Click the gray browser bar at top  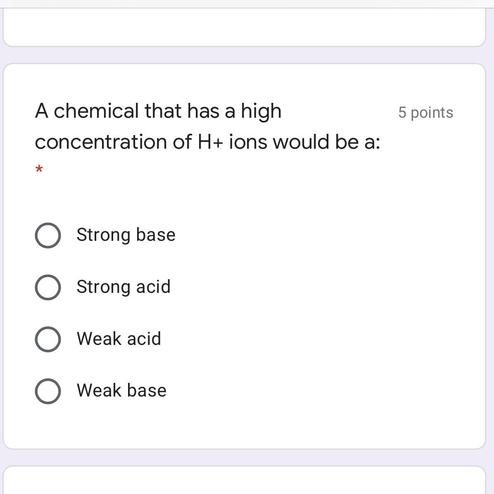click(x=247, y=4)
